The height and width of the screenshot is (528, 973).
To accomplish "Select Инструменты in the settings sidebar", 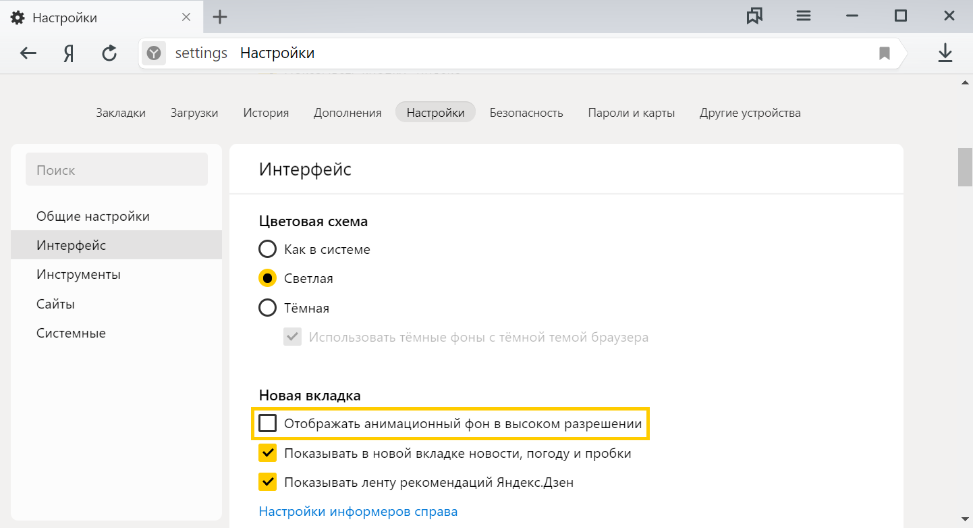I will coord(78,275).
